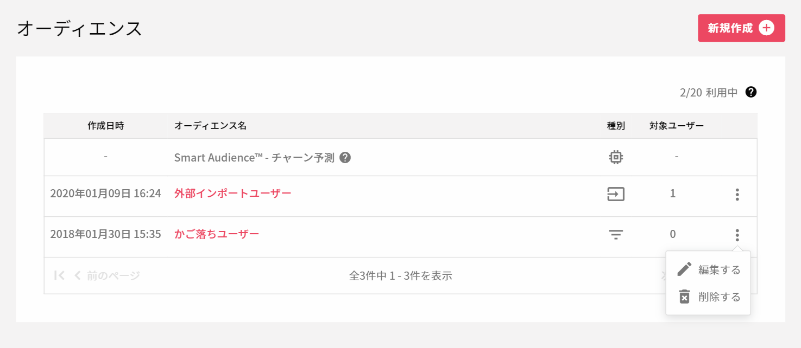This screenshot has width=801, height=348.
Task: Click the 対象ユーザー column header
Action: (x=677, y=126)
